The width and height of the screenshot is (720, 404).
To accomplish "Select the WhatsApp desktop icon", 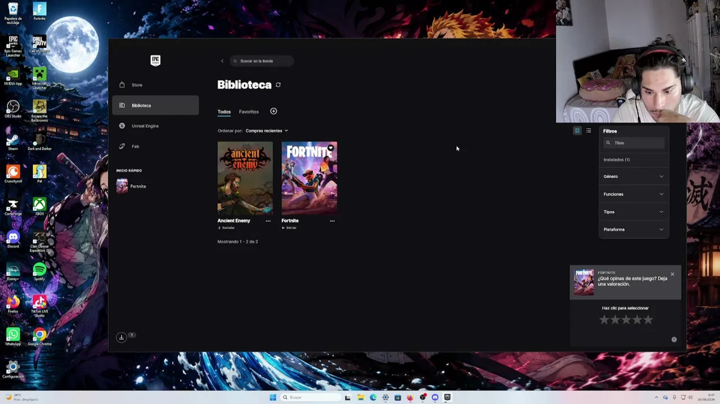I will 13,337.
